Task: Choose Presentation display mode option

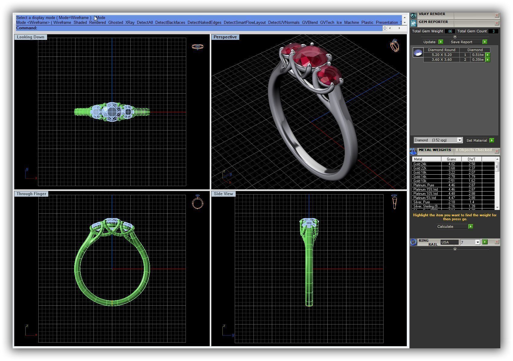Action: coord(387,22)
